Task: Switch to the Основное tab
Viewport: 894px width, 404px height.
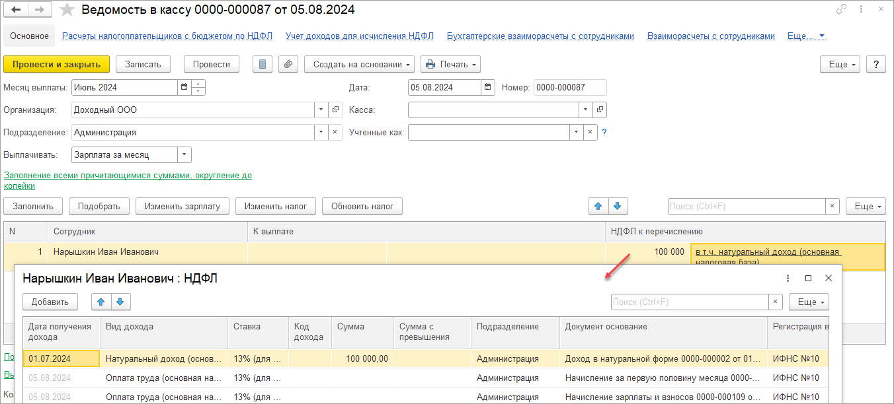Action: [29, 36]
